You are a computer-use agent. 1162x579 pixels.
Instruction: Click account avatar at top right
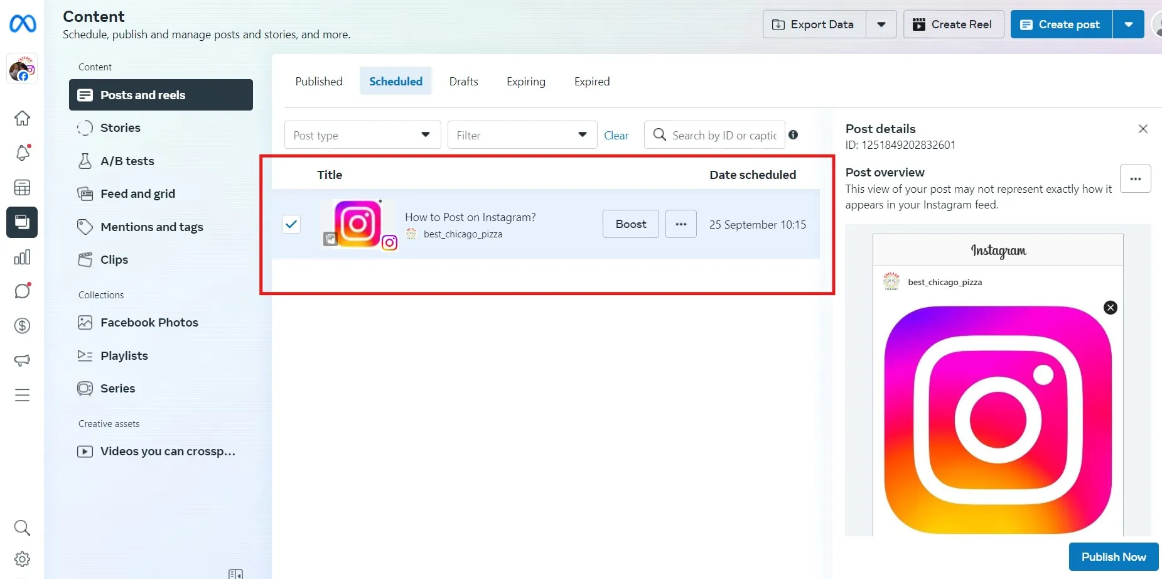point(1157,24)
